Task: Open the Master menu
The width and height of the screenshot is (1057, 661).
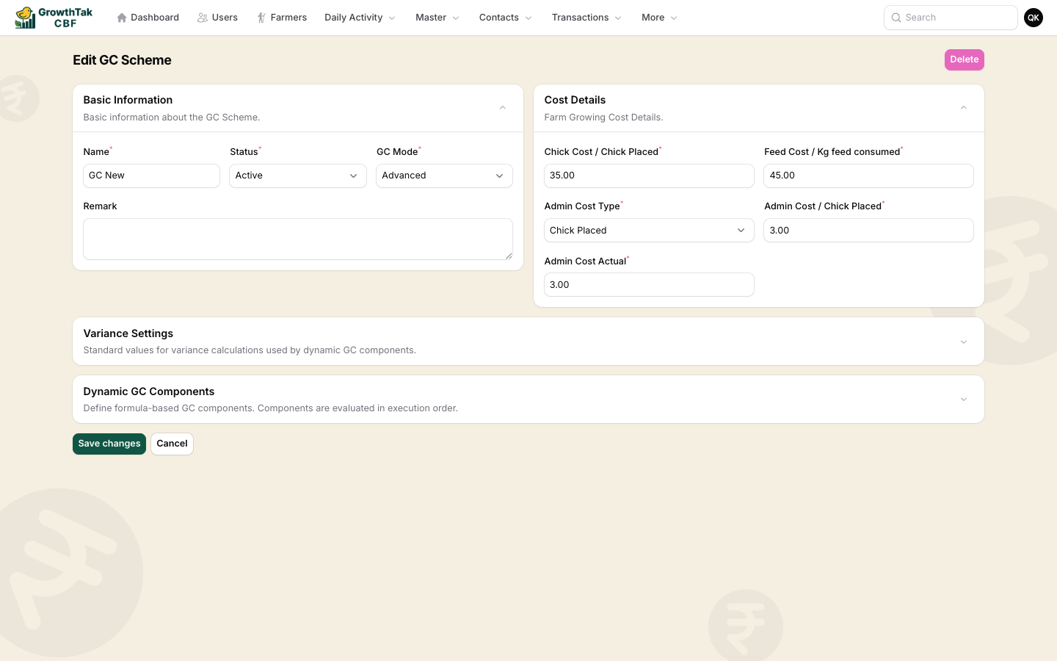Action: coord(437,18)
